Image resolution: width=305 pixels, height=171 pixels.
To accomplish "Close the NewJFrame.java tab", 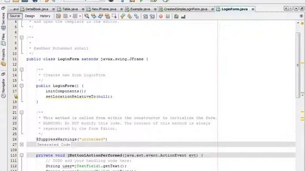I will (x=122, y=9).
